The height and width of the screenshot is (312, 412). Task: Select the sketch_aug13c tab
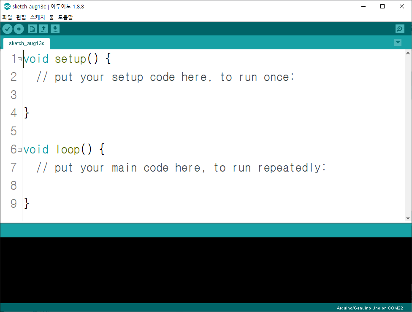[x=27, y=43]
